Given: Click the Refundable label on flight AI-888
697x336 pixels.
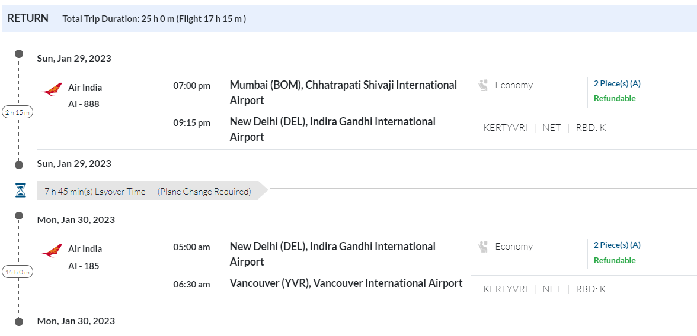Looking at the screenshot, I should tap(615, 98).
